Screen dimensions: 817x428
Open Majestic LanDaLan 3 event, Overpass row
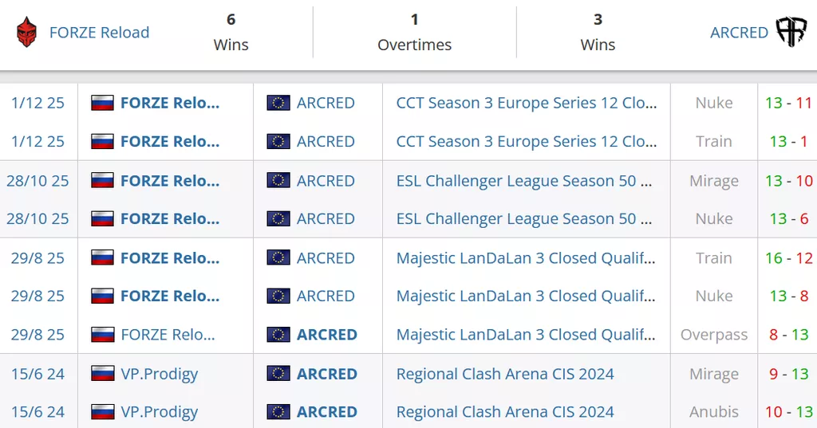point(527,335)
